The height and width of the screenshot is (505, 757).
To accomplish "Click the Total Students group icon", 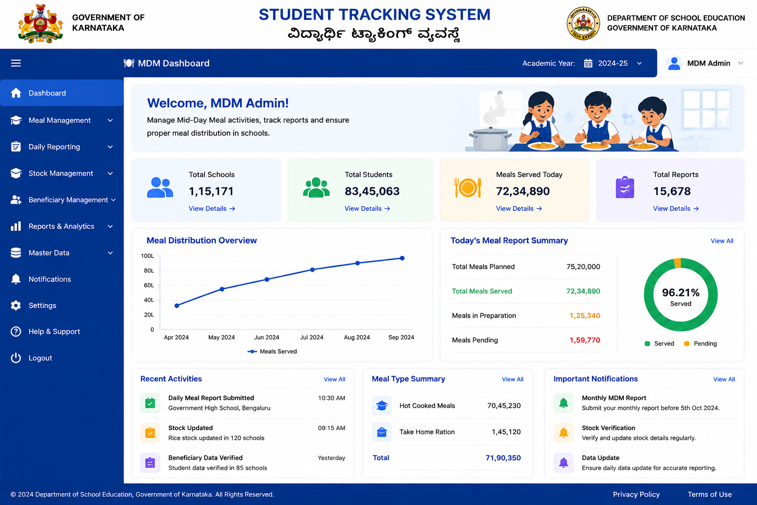I will click(x=316, y=187).
